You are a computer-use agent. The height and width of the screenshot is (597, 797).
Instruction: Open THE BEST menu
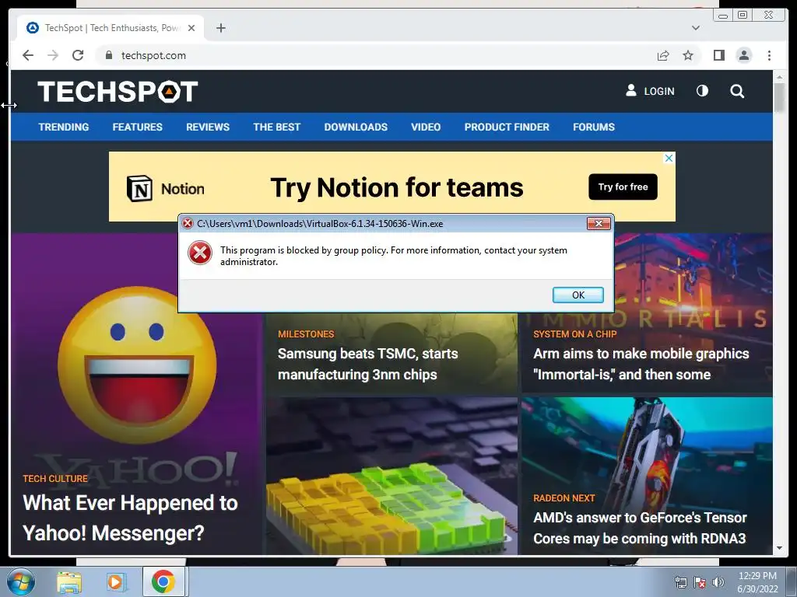pos(276,127)
